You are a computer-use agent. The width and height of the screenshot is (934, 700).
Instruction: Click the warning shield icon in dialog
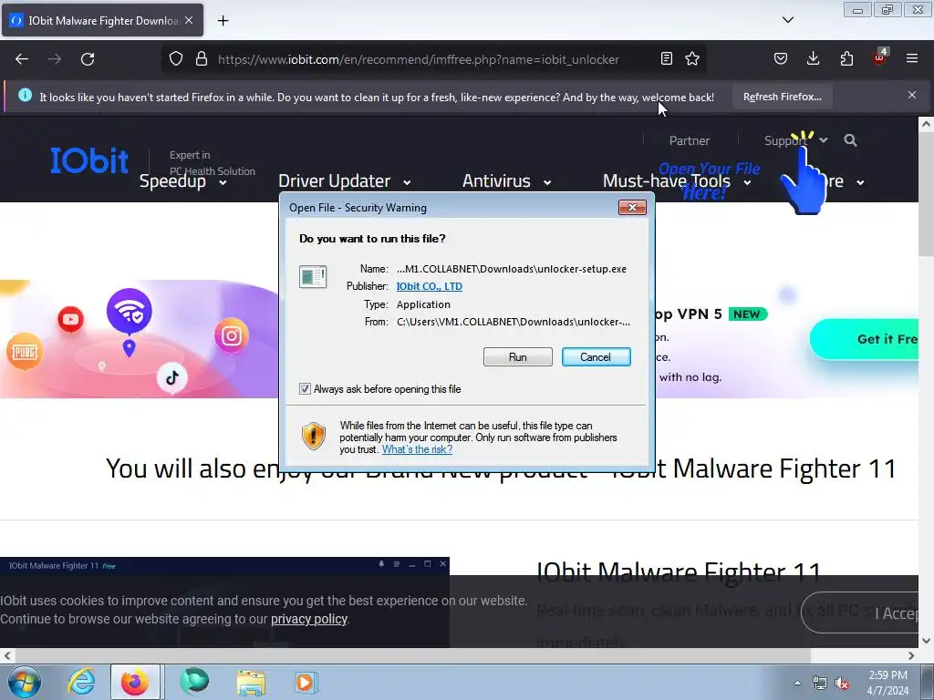coord(314,437)
